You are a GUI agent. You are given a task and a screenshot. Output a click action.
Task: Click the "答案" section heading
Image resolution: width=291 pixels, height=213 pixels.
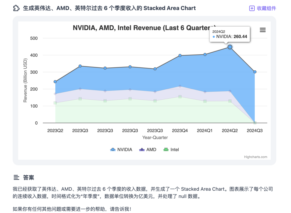(x=29, y=178)
